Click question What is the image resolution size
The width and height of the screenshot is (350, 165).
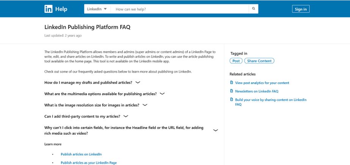click(92, 105)
